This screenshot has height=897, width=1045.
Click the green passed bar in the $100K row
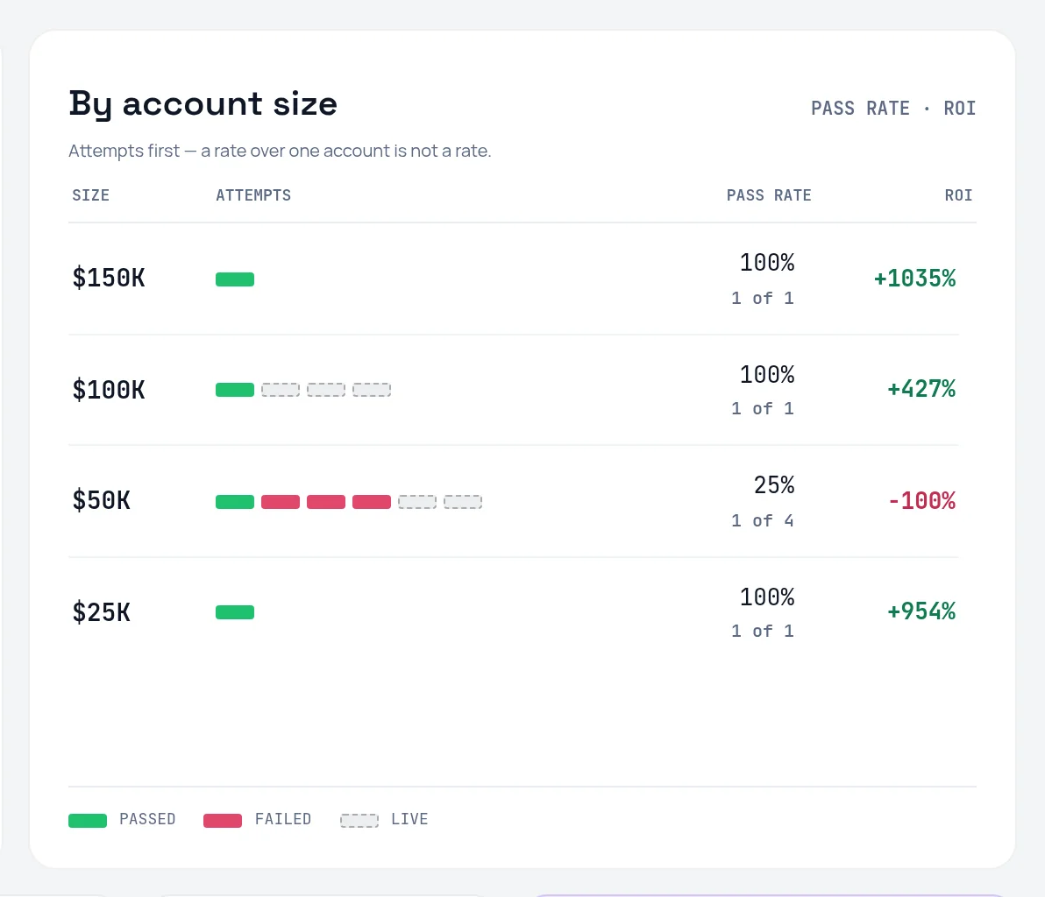point(235,390)
